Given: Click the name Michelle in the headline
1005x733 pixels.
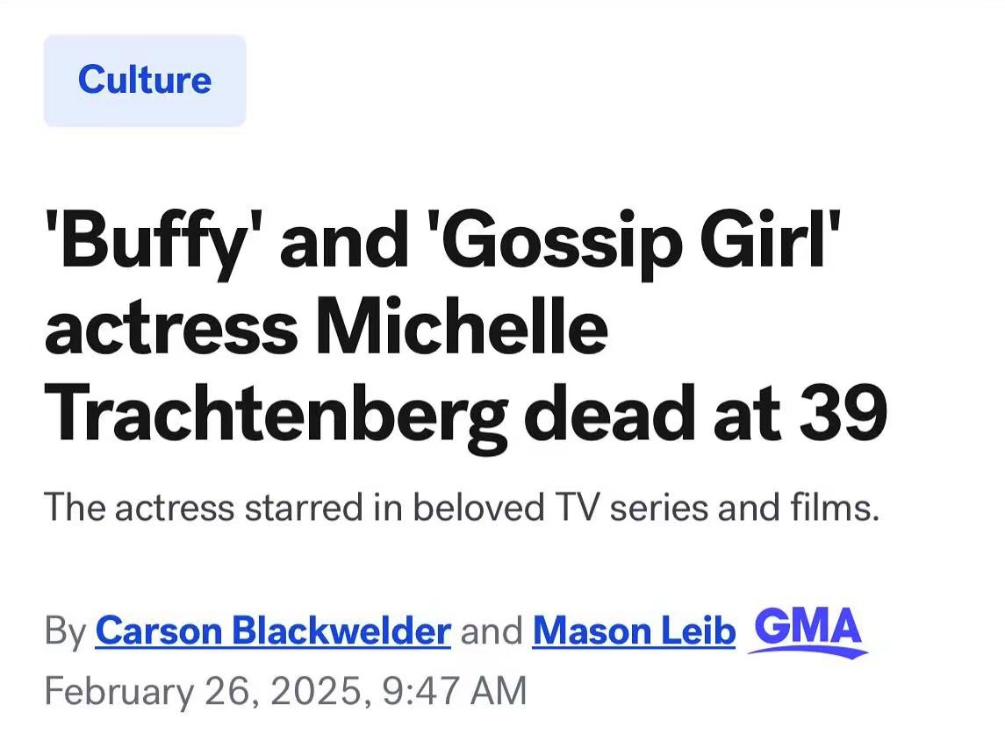Looking at the screenshot, I should (x=462, y=330).
